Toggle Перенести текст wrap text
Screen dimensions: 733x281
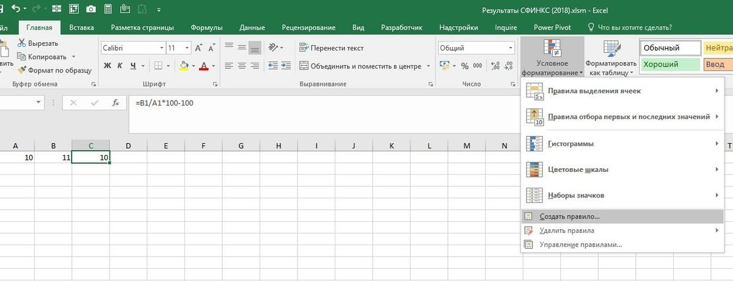(332, 48)
